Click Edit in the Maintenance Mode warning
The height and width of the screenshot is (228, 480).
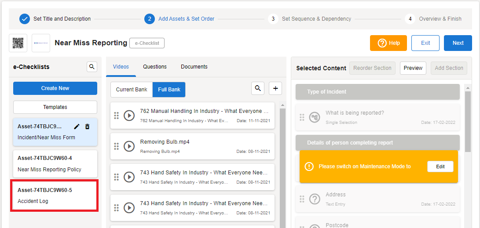(440, 166)
